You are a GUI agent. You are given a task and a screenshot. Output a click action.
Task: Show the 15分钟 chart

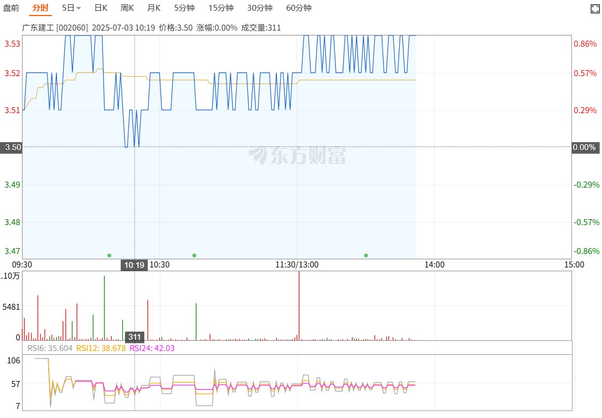tap(221, 8)
